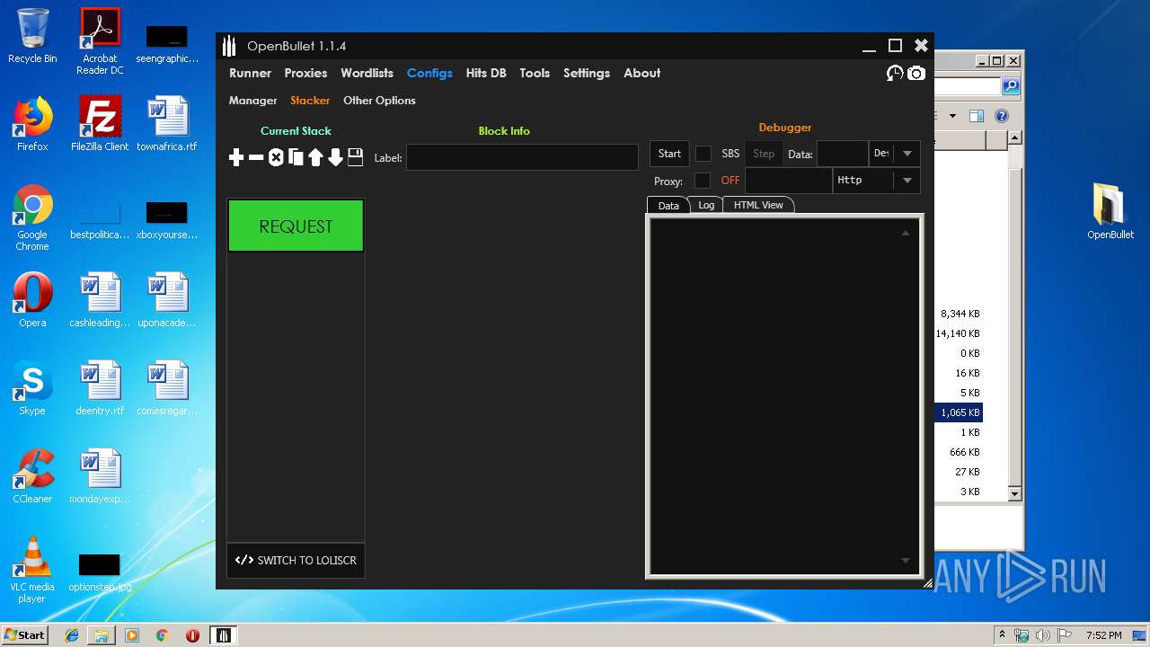1150x647 pixels.
Task: Open CCleaner desktop shortcut
Action: point(32,476)
